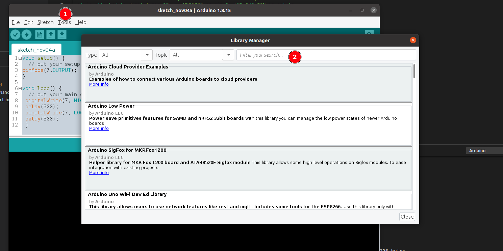Open More info for Arduino Low Power
The image size is (503, 251).
pyautogui.click(x=99, y=128)
